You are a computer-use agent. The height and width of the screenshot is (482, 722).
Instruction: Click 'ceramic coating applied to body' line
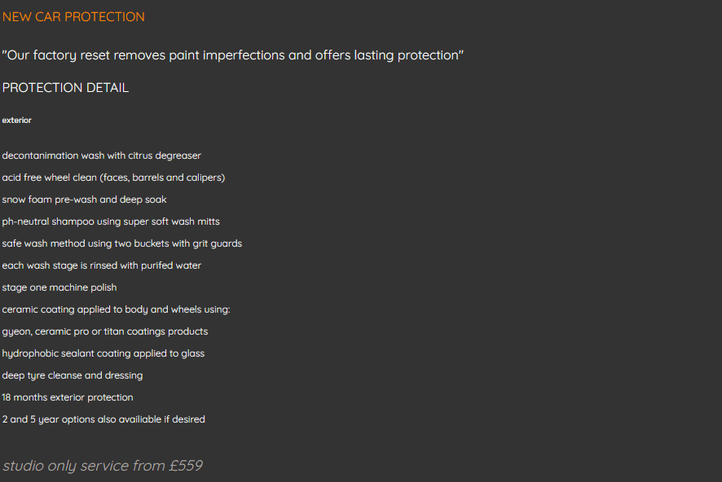116,309
